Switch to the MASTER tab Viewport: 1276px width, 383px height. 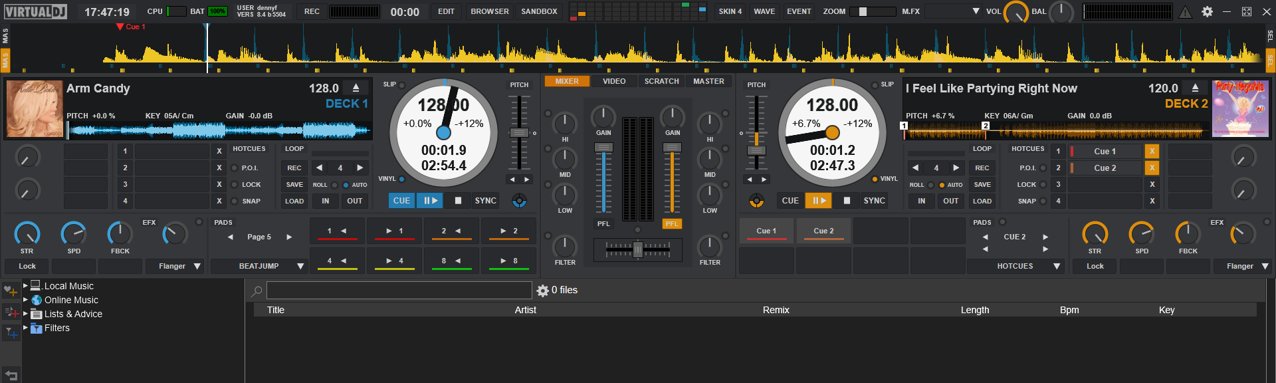click(x=708, y=81)
